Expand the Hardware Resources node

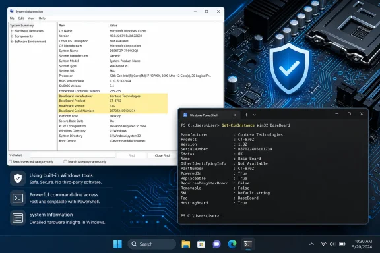12,31
